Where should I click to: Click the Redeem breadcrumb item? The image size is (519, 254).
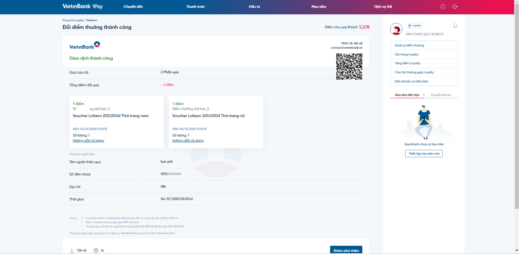tap(92, 20)
